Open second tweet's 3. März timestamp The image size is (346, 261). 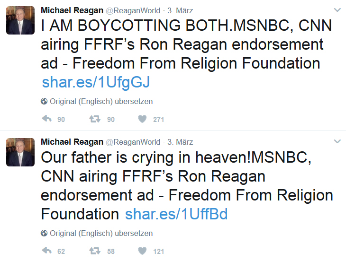click(180, 142)
